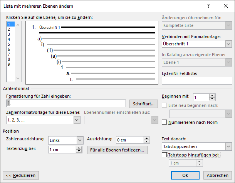Expand 'Zahlenformatvorlage für diese Ebene' dropdown
235x183 pixels.
click(76, 120)
